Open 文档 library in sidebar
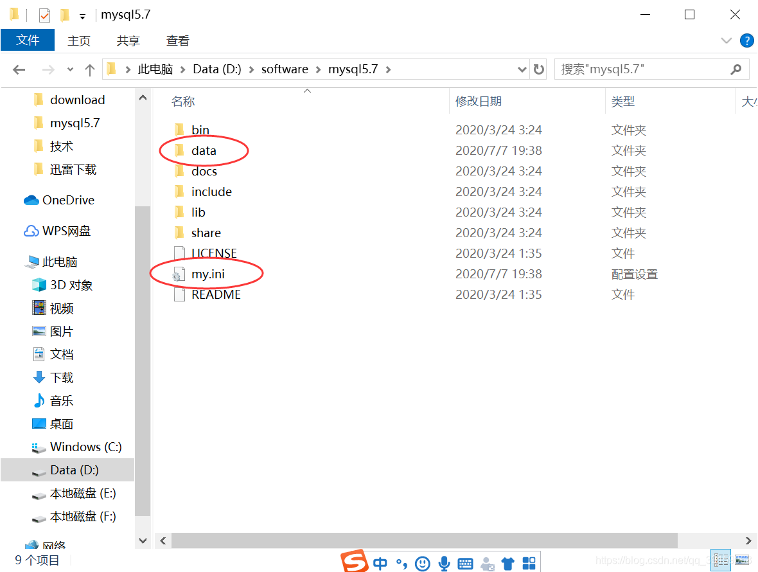 [x=62, y=354]
